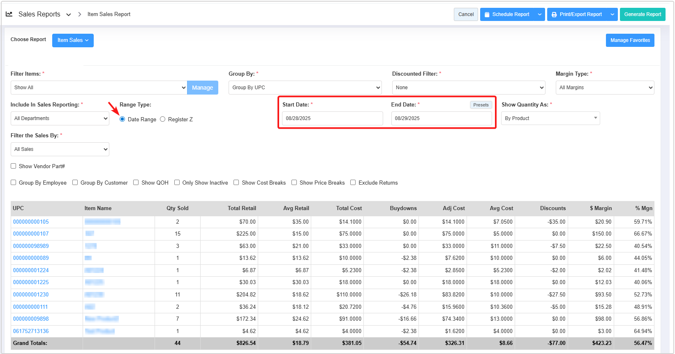This screenshot has height=354, width=675.
Task: Open the Group By UPC dropdown
Action: click(305, 88)
